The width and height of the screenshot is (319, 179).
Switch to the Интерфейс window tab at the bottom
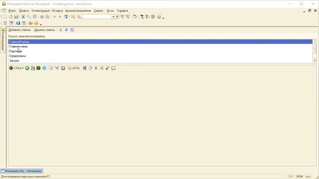[21, 171]
